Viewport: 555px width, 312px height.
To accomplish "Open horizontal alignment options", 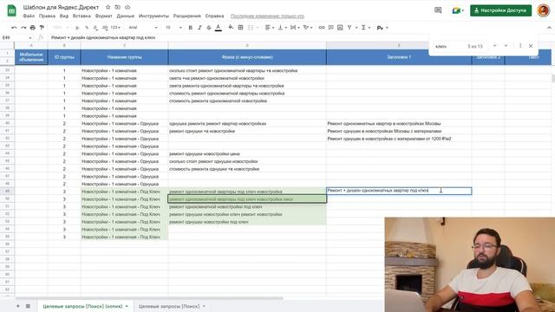I will pyautogui.click(x=270, y=28).
